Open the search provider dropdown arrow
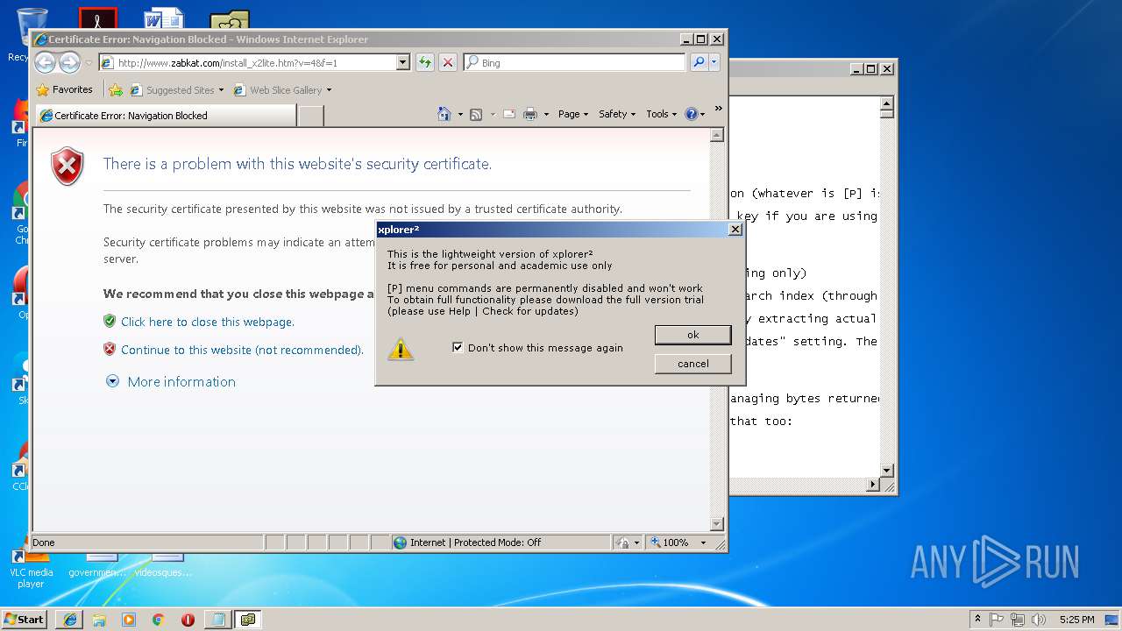 pyautogui.click(x=714, y=62)
